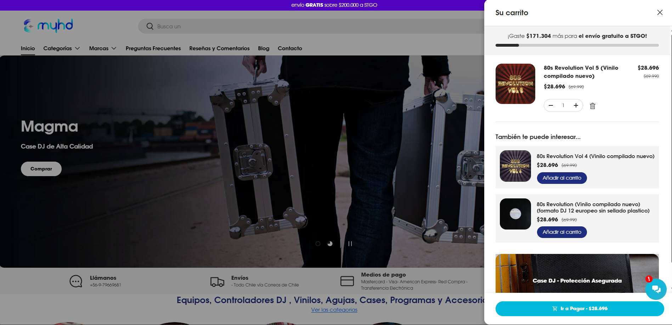Click the quantity value field

click(x=563, y=105)
